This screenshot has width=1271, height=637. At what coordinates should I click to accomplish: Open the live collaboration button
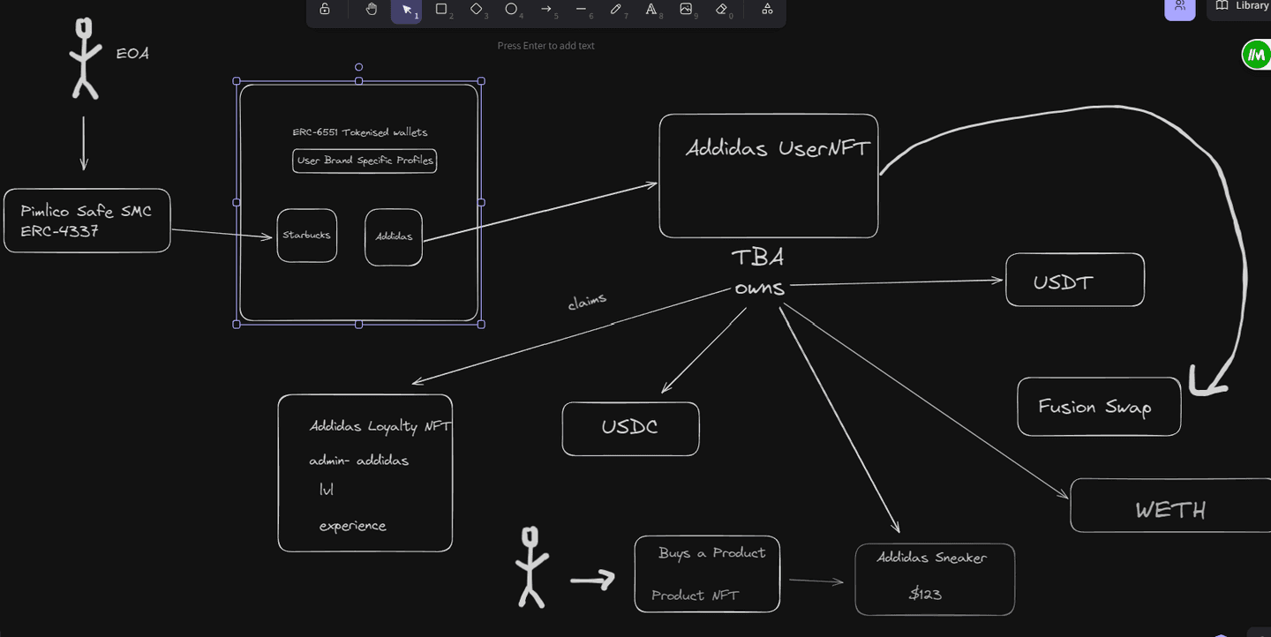point(1180,7)
